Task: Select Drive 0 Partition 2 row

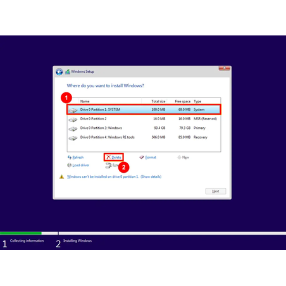Action: [x=144, y=119]
